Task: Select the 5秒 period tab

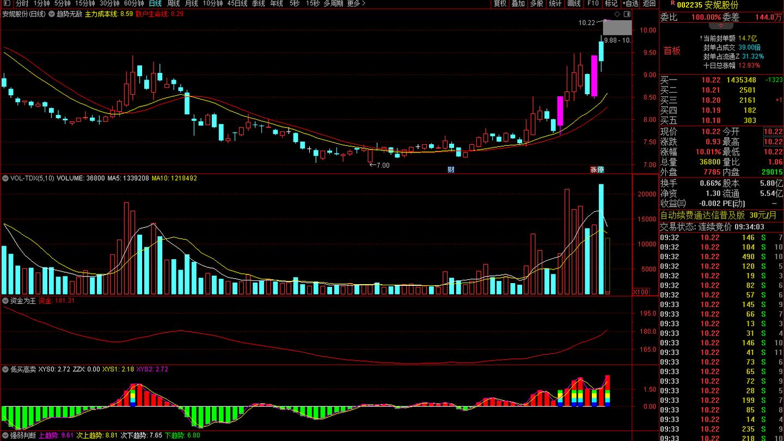Action: 295,3
